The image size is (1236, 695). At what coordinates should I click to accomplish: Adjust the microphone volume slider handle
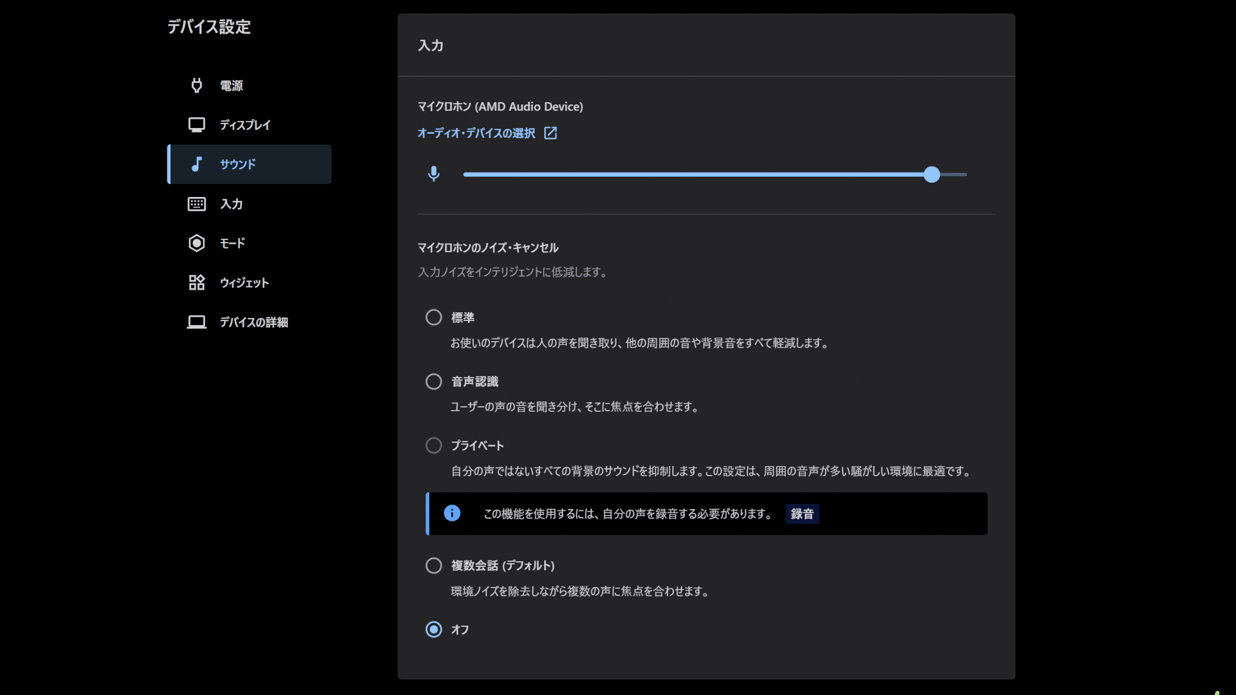932,174
